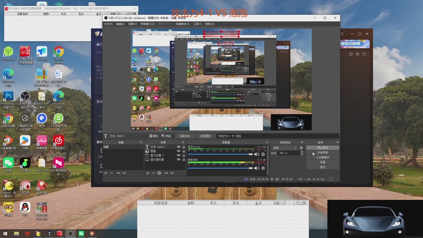Open WeChat from the Windows taskbar
The width and height of the screenshot is (423, 238).
(81, 233)
